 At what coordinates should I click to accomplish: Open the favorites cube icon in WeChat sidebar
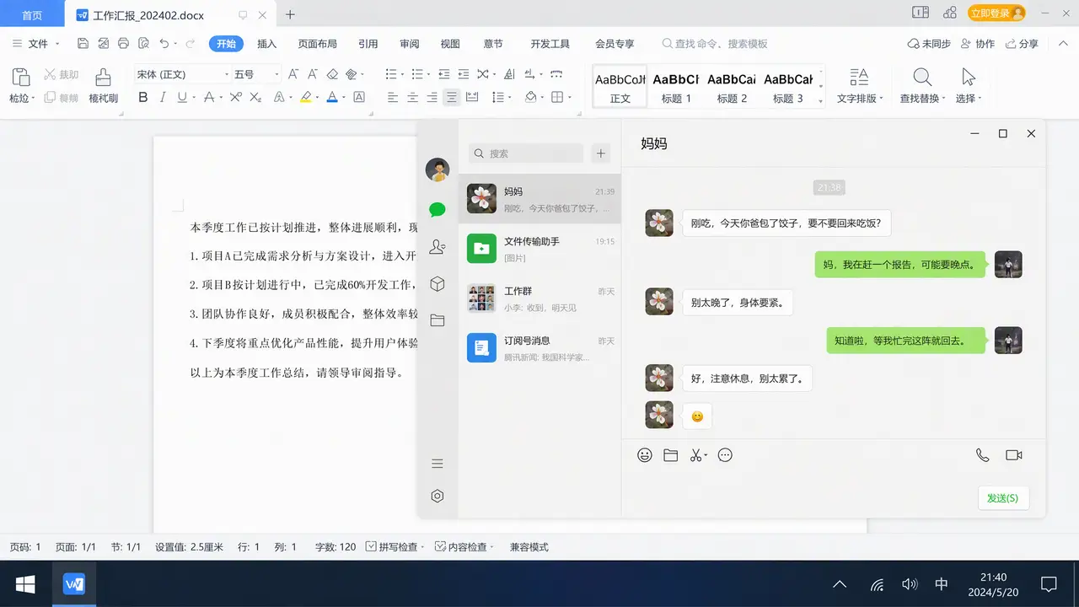tap(438, 284)
